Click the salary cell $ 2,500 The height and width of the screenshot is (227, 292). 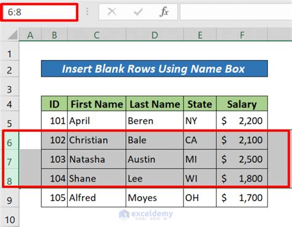click(x=242, y=159)
